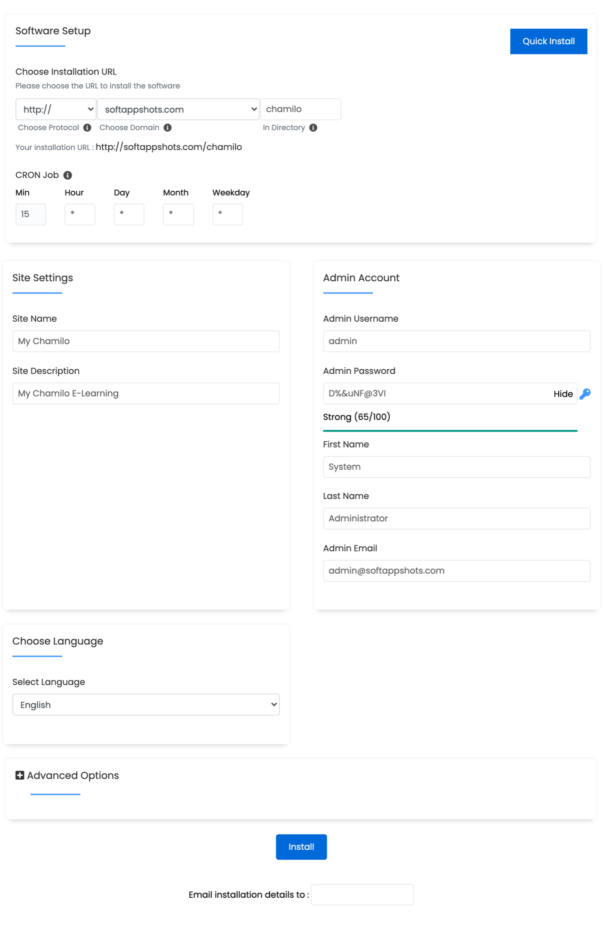Generate a random password with key icon
Screen dimensions: 603x942
(x=585, y=394)
